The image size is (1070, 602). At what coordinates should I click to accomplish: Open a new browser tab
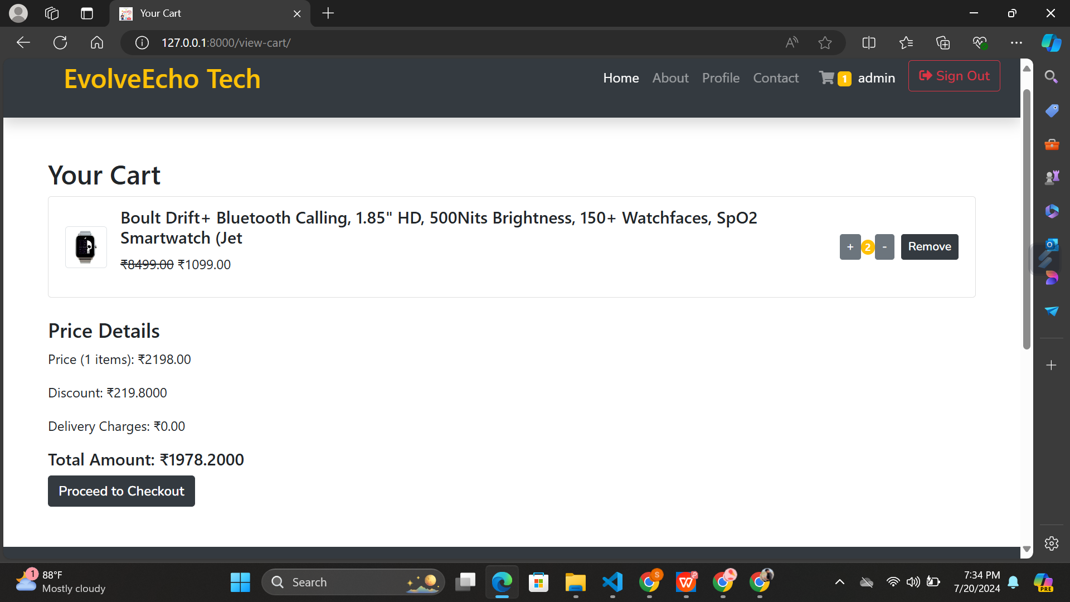pos(328,13)
